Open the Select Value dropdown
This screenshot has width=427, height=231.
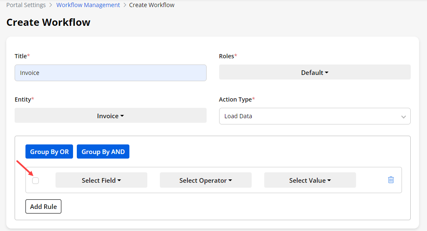point(310,180)
